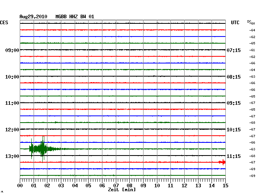Click minute 10 on the time axis
Screen dimensions: 257x196
[157, 185]
